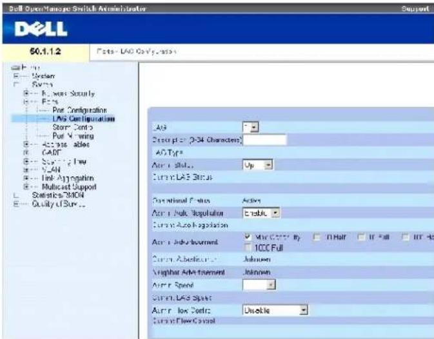Expand the Multicast Support node
Screen dimensions: 434x339
tap(26, 187)
